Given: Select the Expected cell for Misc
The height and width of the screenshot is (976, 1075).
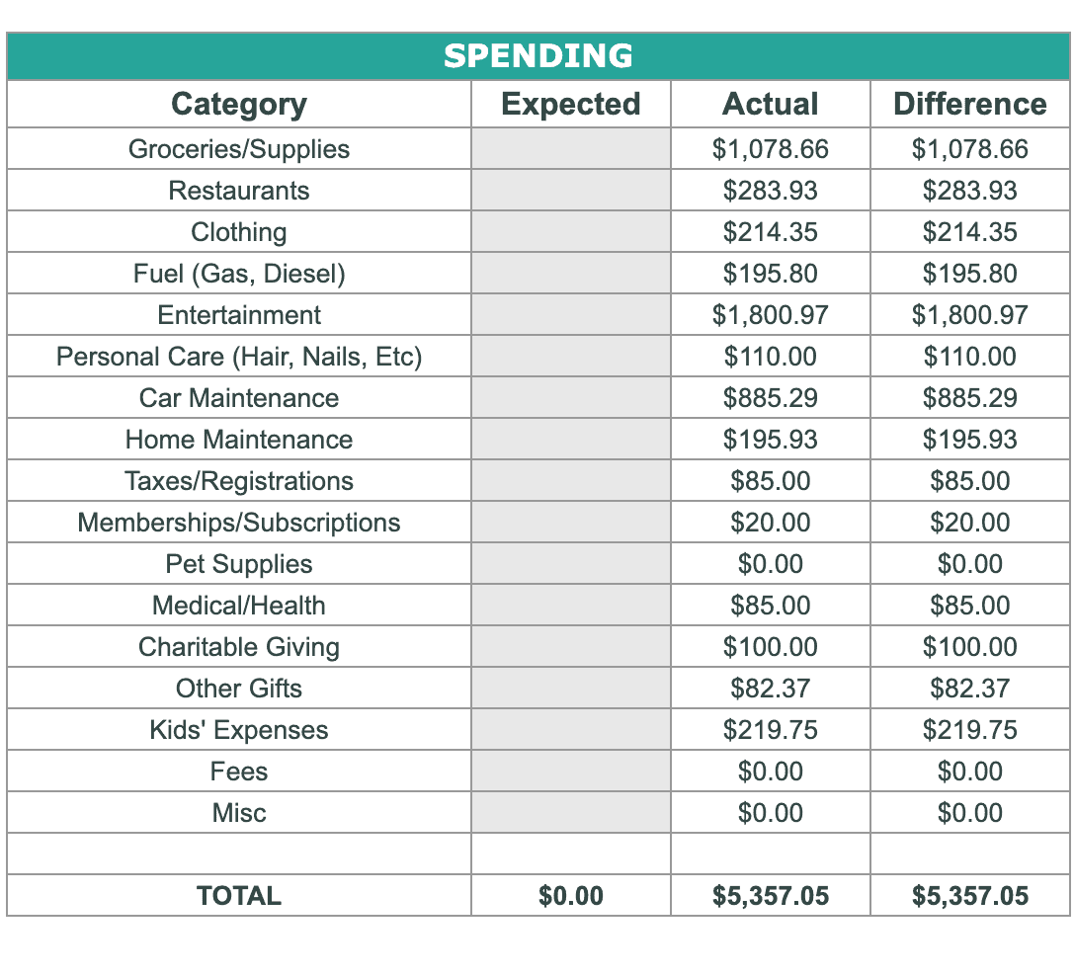Looking at the screenshot, I should [570, 812].
